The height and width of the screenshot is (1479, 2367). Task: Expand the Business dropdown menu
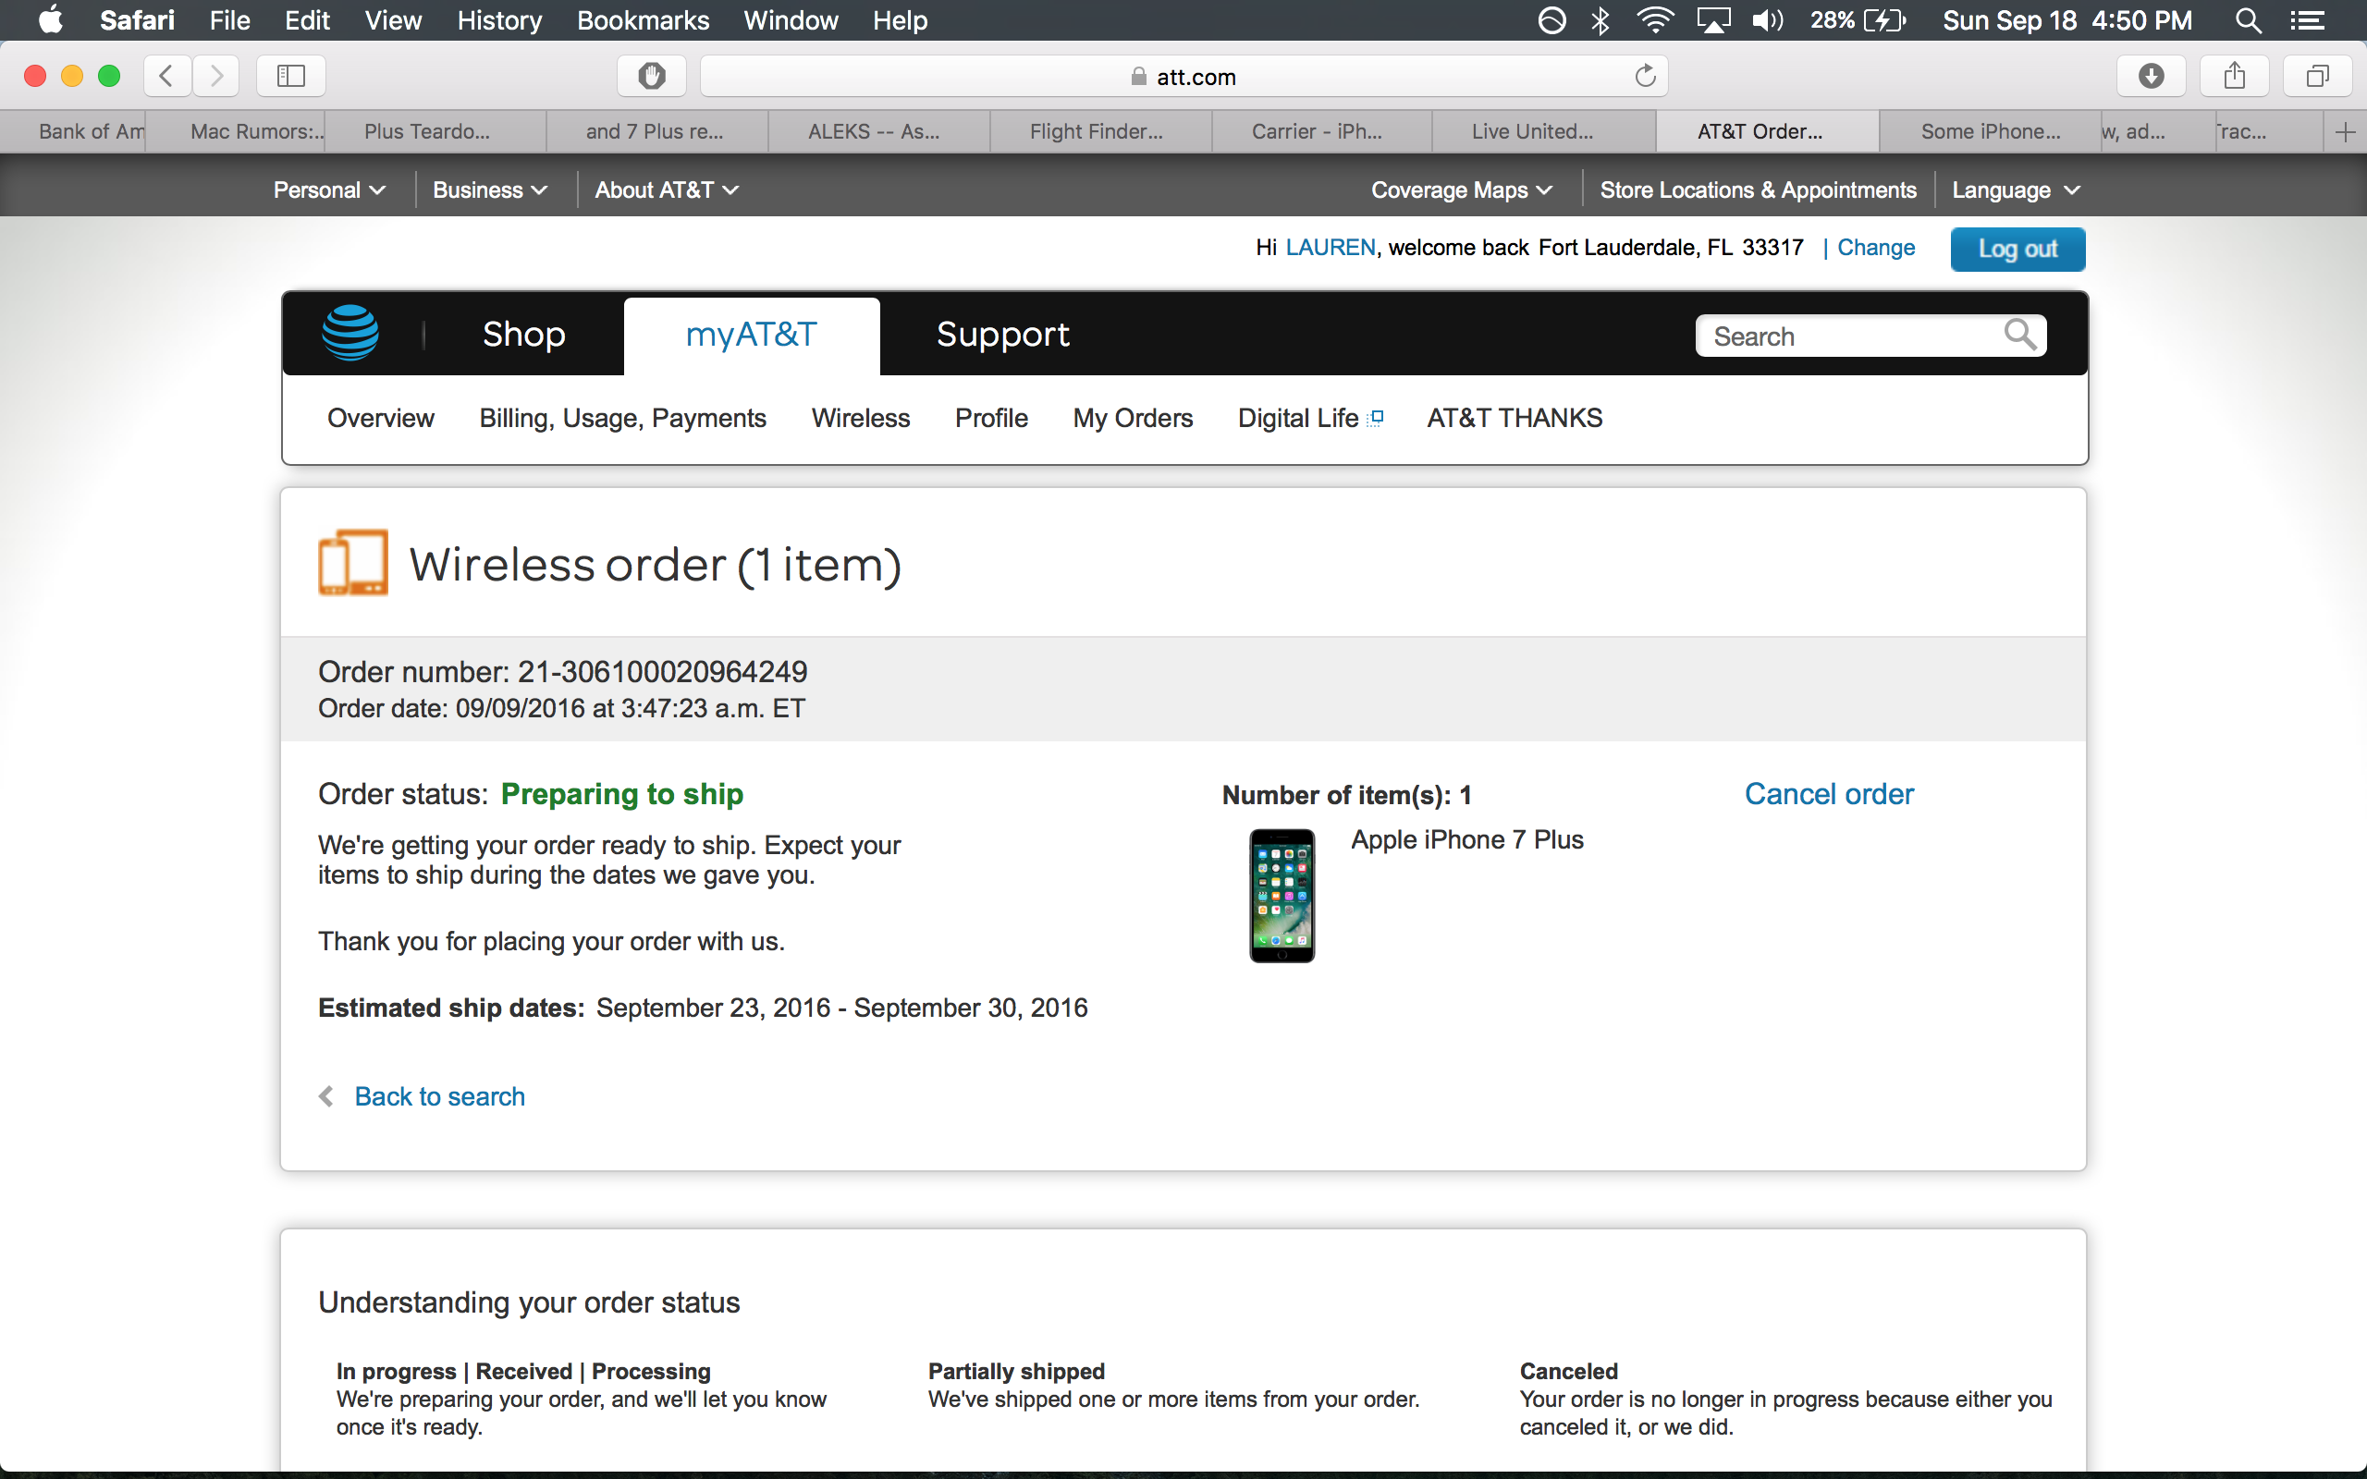point(489,189)
